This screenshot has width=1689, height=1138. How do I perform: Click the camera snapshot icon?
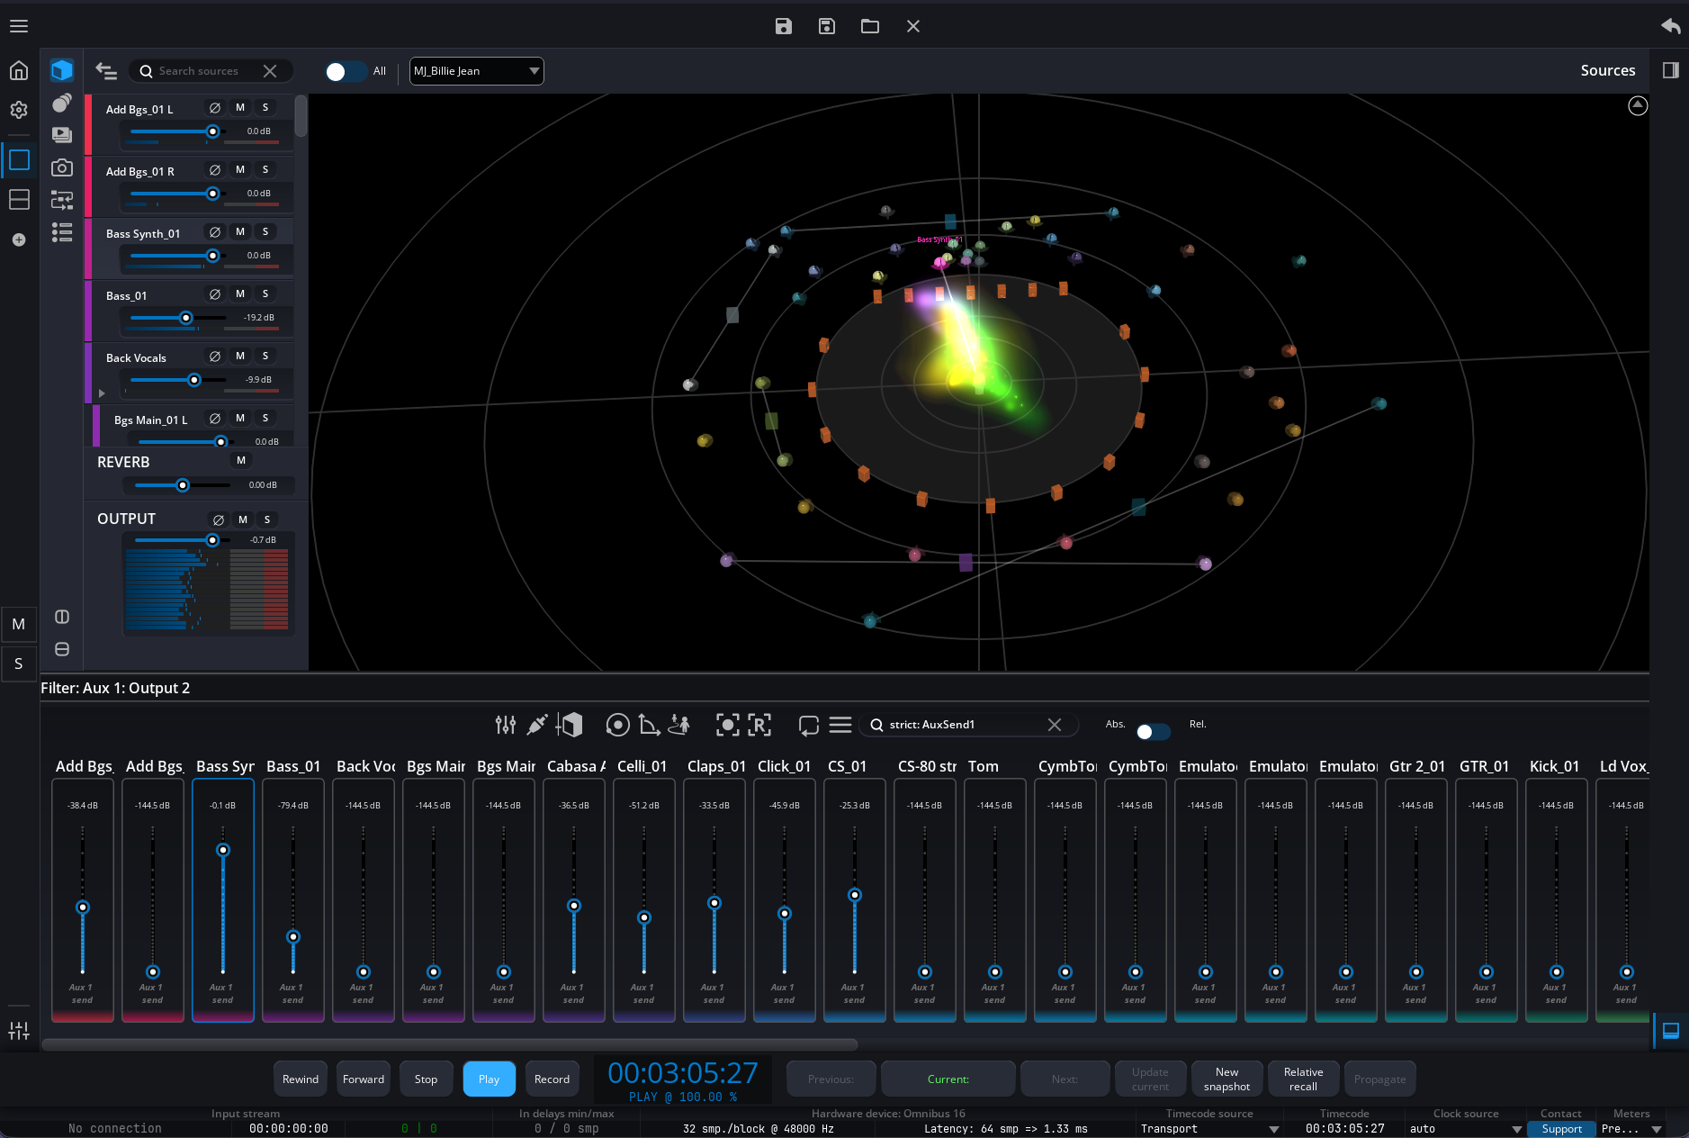(x=61, y=167)
